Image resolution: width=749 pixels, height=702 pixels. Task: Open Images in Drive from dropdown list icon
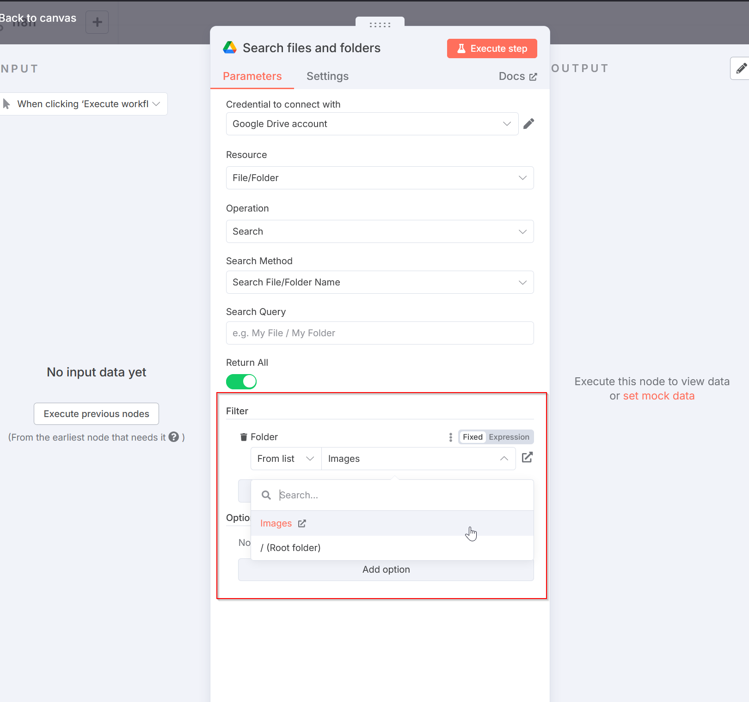tap(302, 523)
